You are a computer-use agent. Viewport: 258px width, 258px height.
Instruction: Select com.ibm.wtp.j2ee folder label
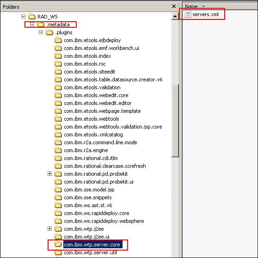pos(84,229)
